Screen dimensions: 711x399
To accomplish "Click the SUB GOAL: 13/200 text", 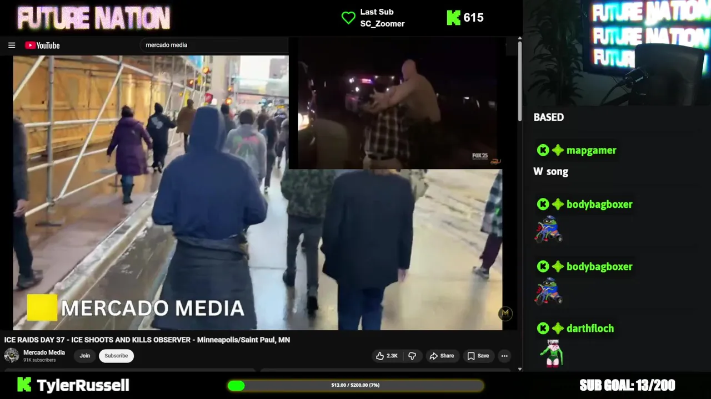I will [627, 385].
